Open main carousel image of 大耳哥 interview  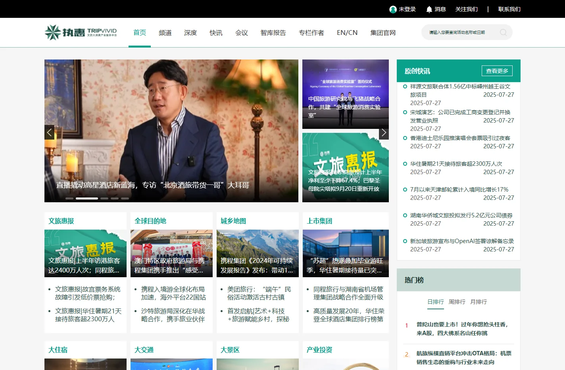[x=171, y=131]
